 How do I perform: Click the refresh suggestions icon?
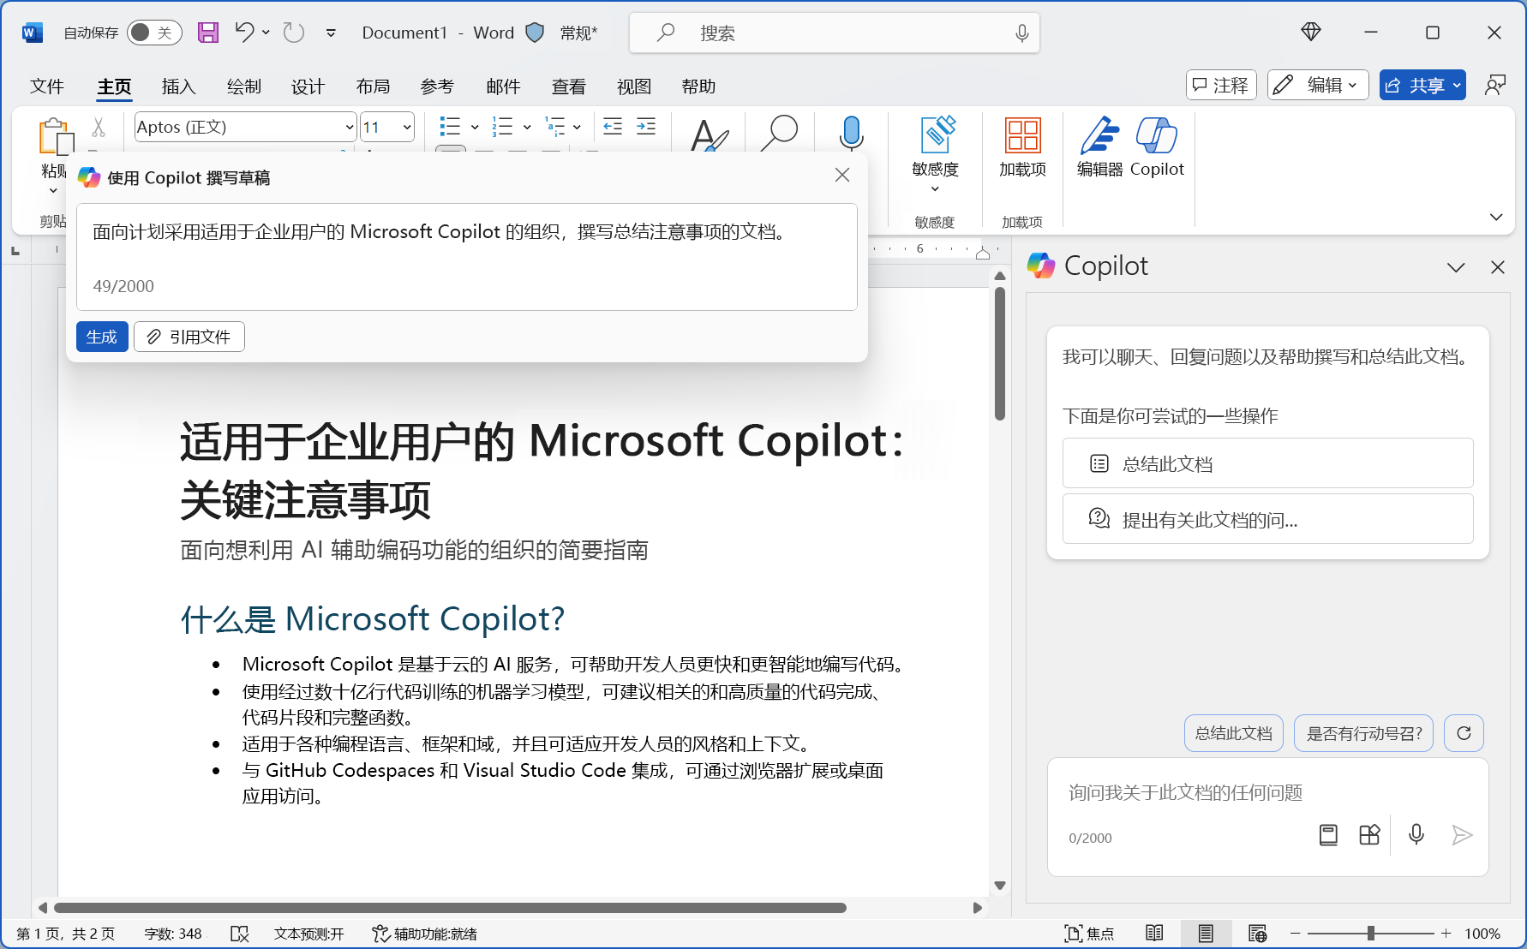[x=1464, y=733]
